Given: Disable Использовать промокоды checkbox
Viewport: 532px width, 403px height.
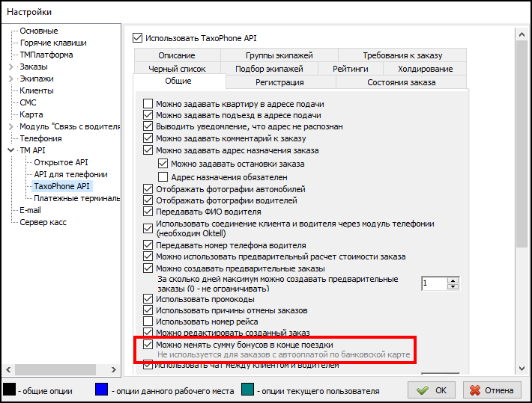Looking at the screenshot, I should (148, 299).
